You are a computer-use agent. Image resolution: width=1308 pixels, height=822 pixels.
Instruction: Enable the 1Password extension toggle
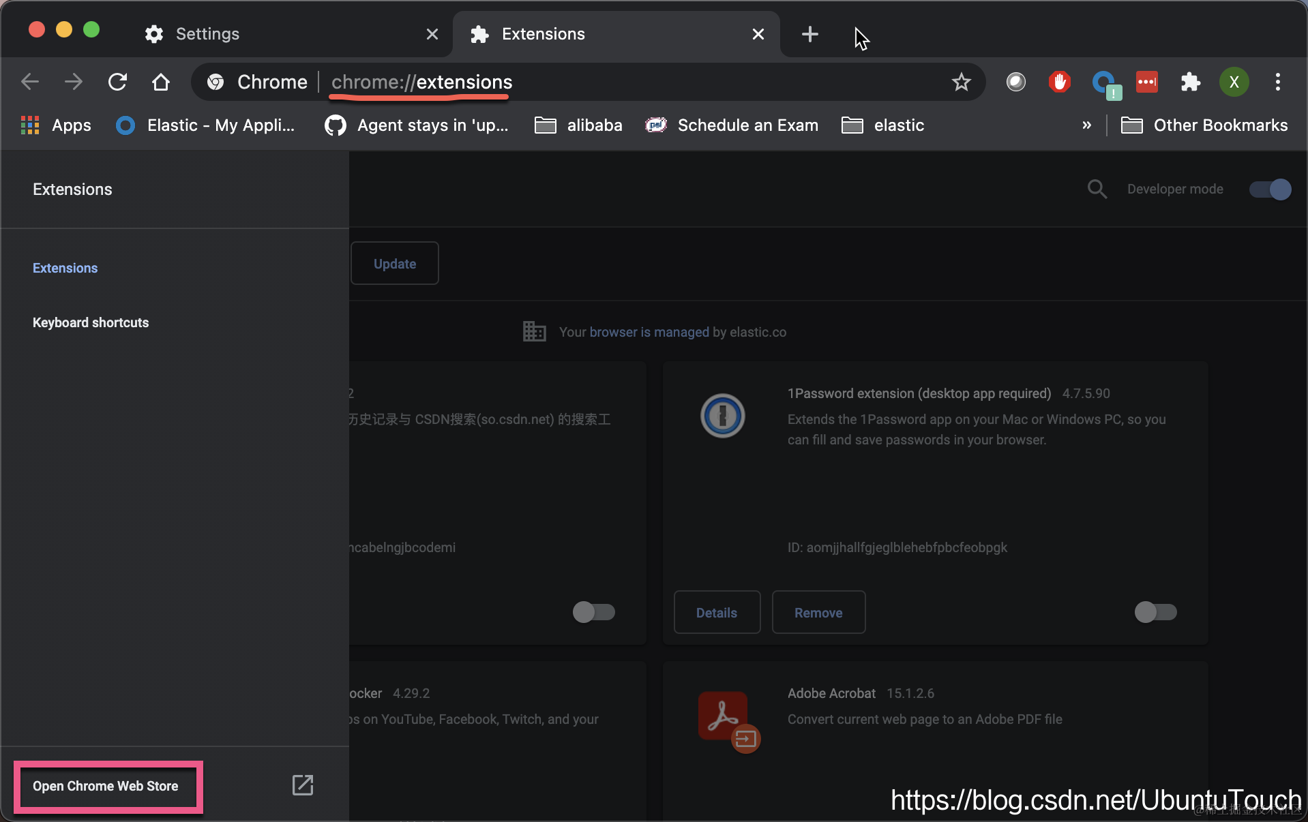coord(1156,612)
